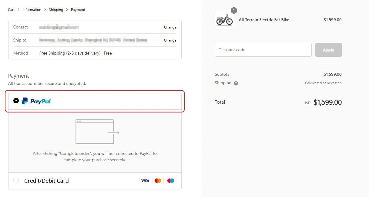369x197 pixels.
Task: Change the shipping address
Action: pos(170,40)
